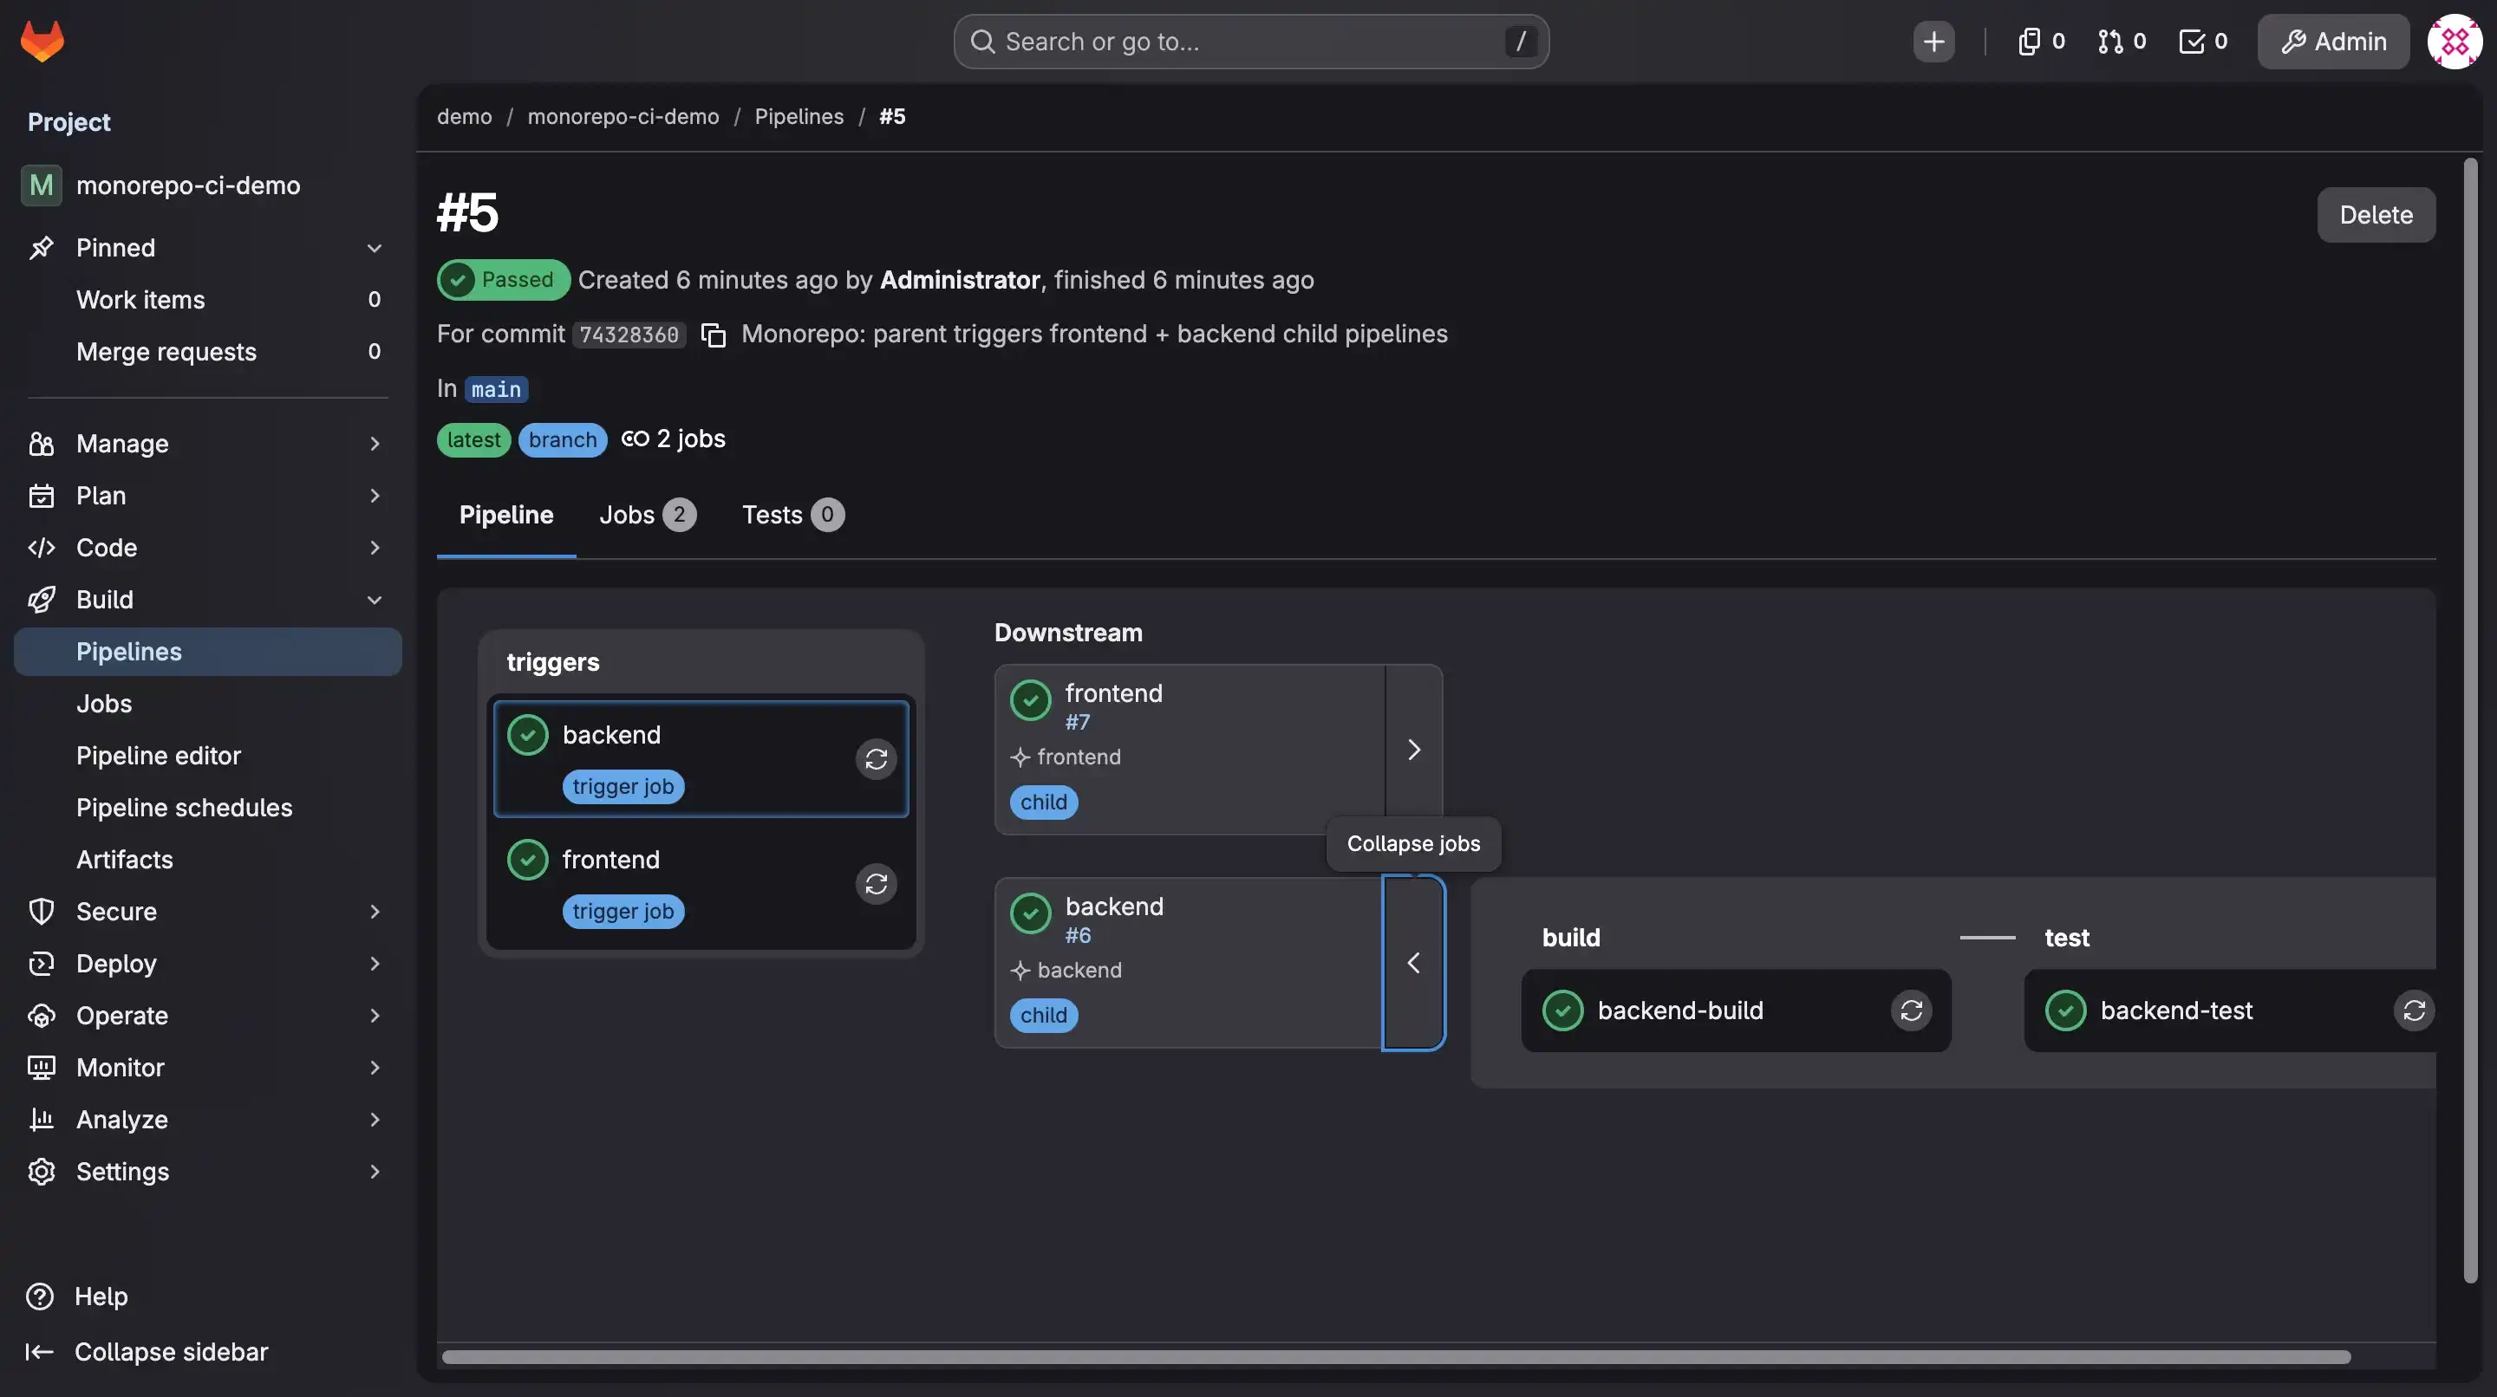Screen dimensions: 2497x1397
Task: Retry the frontend trigger job
Action: click(876, 885)
